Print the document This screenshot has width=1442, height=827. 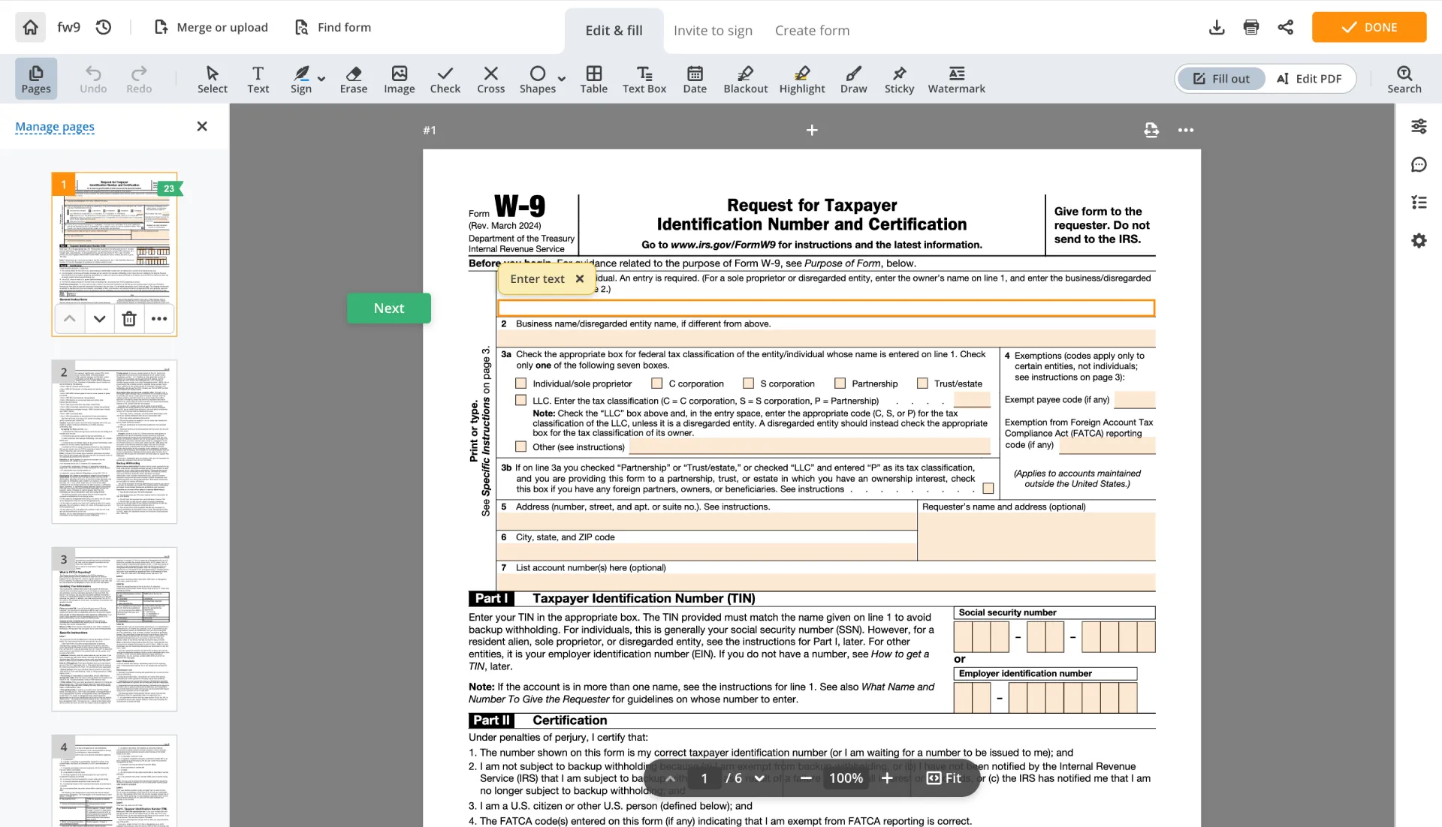(x=1250, y=27)
